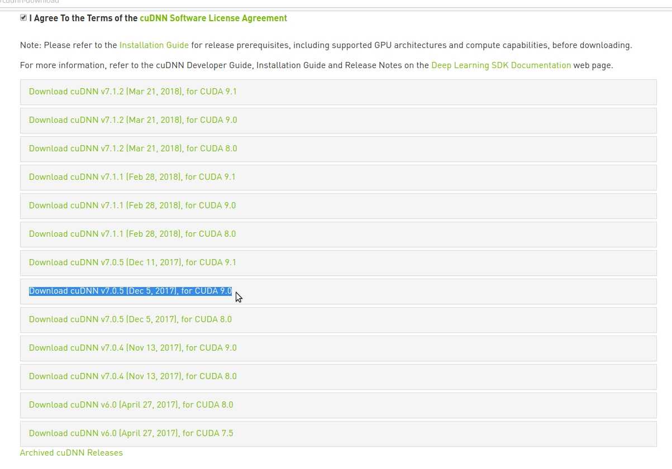Open Deep Learning SDK Documentation link
This screenshot has width=672, height=469.
pyautogui.click(x=501, y=65)
